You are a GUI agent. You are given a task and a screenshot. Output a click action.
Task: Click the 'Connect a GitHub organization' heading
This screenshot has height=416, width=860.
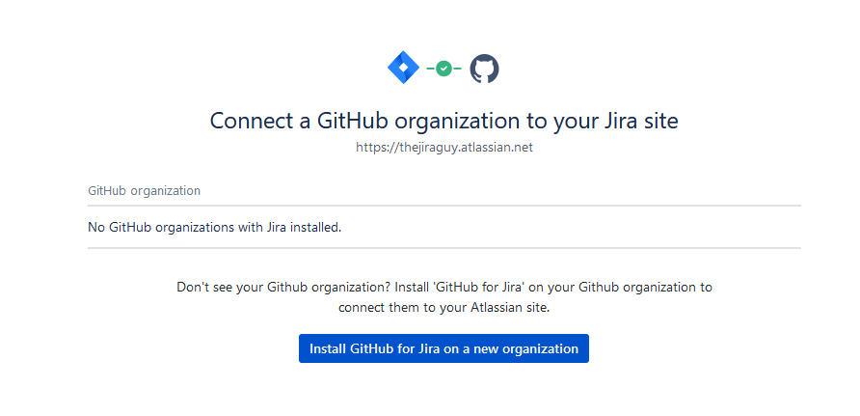(x=443, y=122)
